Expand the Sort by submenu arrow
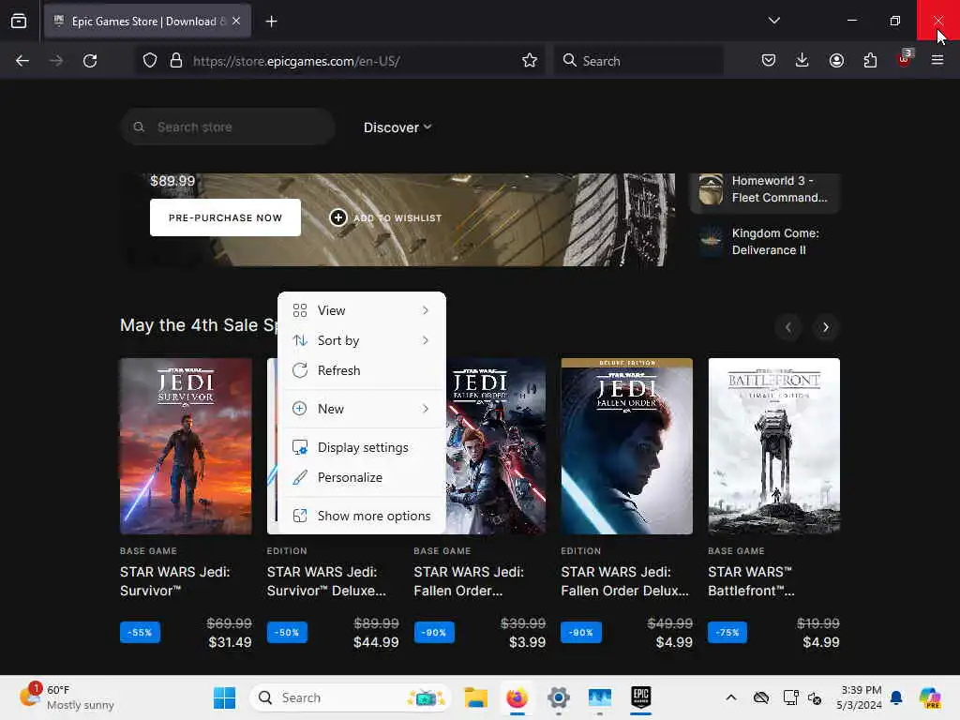The width and height of the screenshot is (960, 720). 426,340
